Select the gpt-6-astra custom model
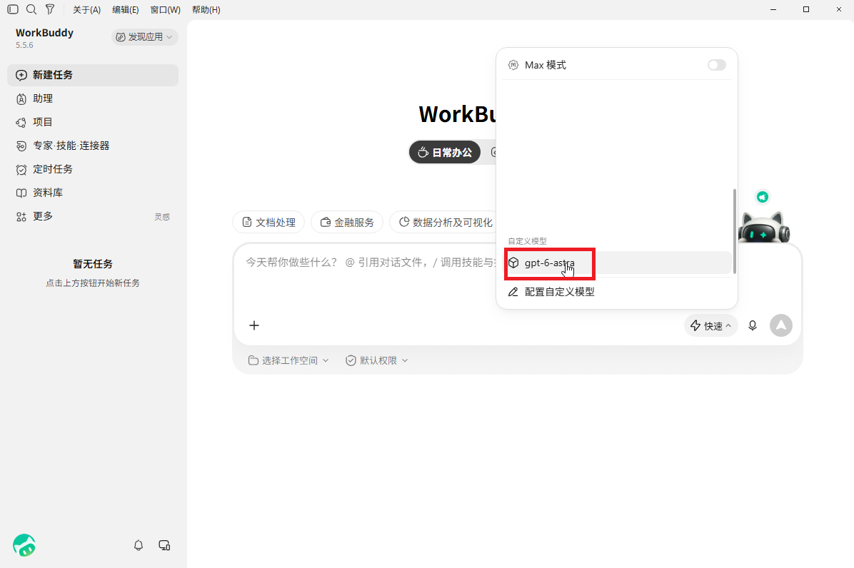The width and height of the screenshot is (854, 568). click(x=617, y=263)
